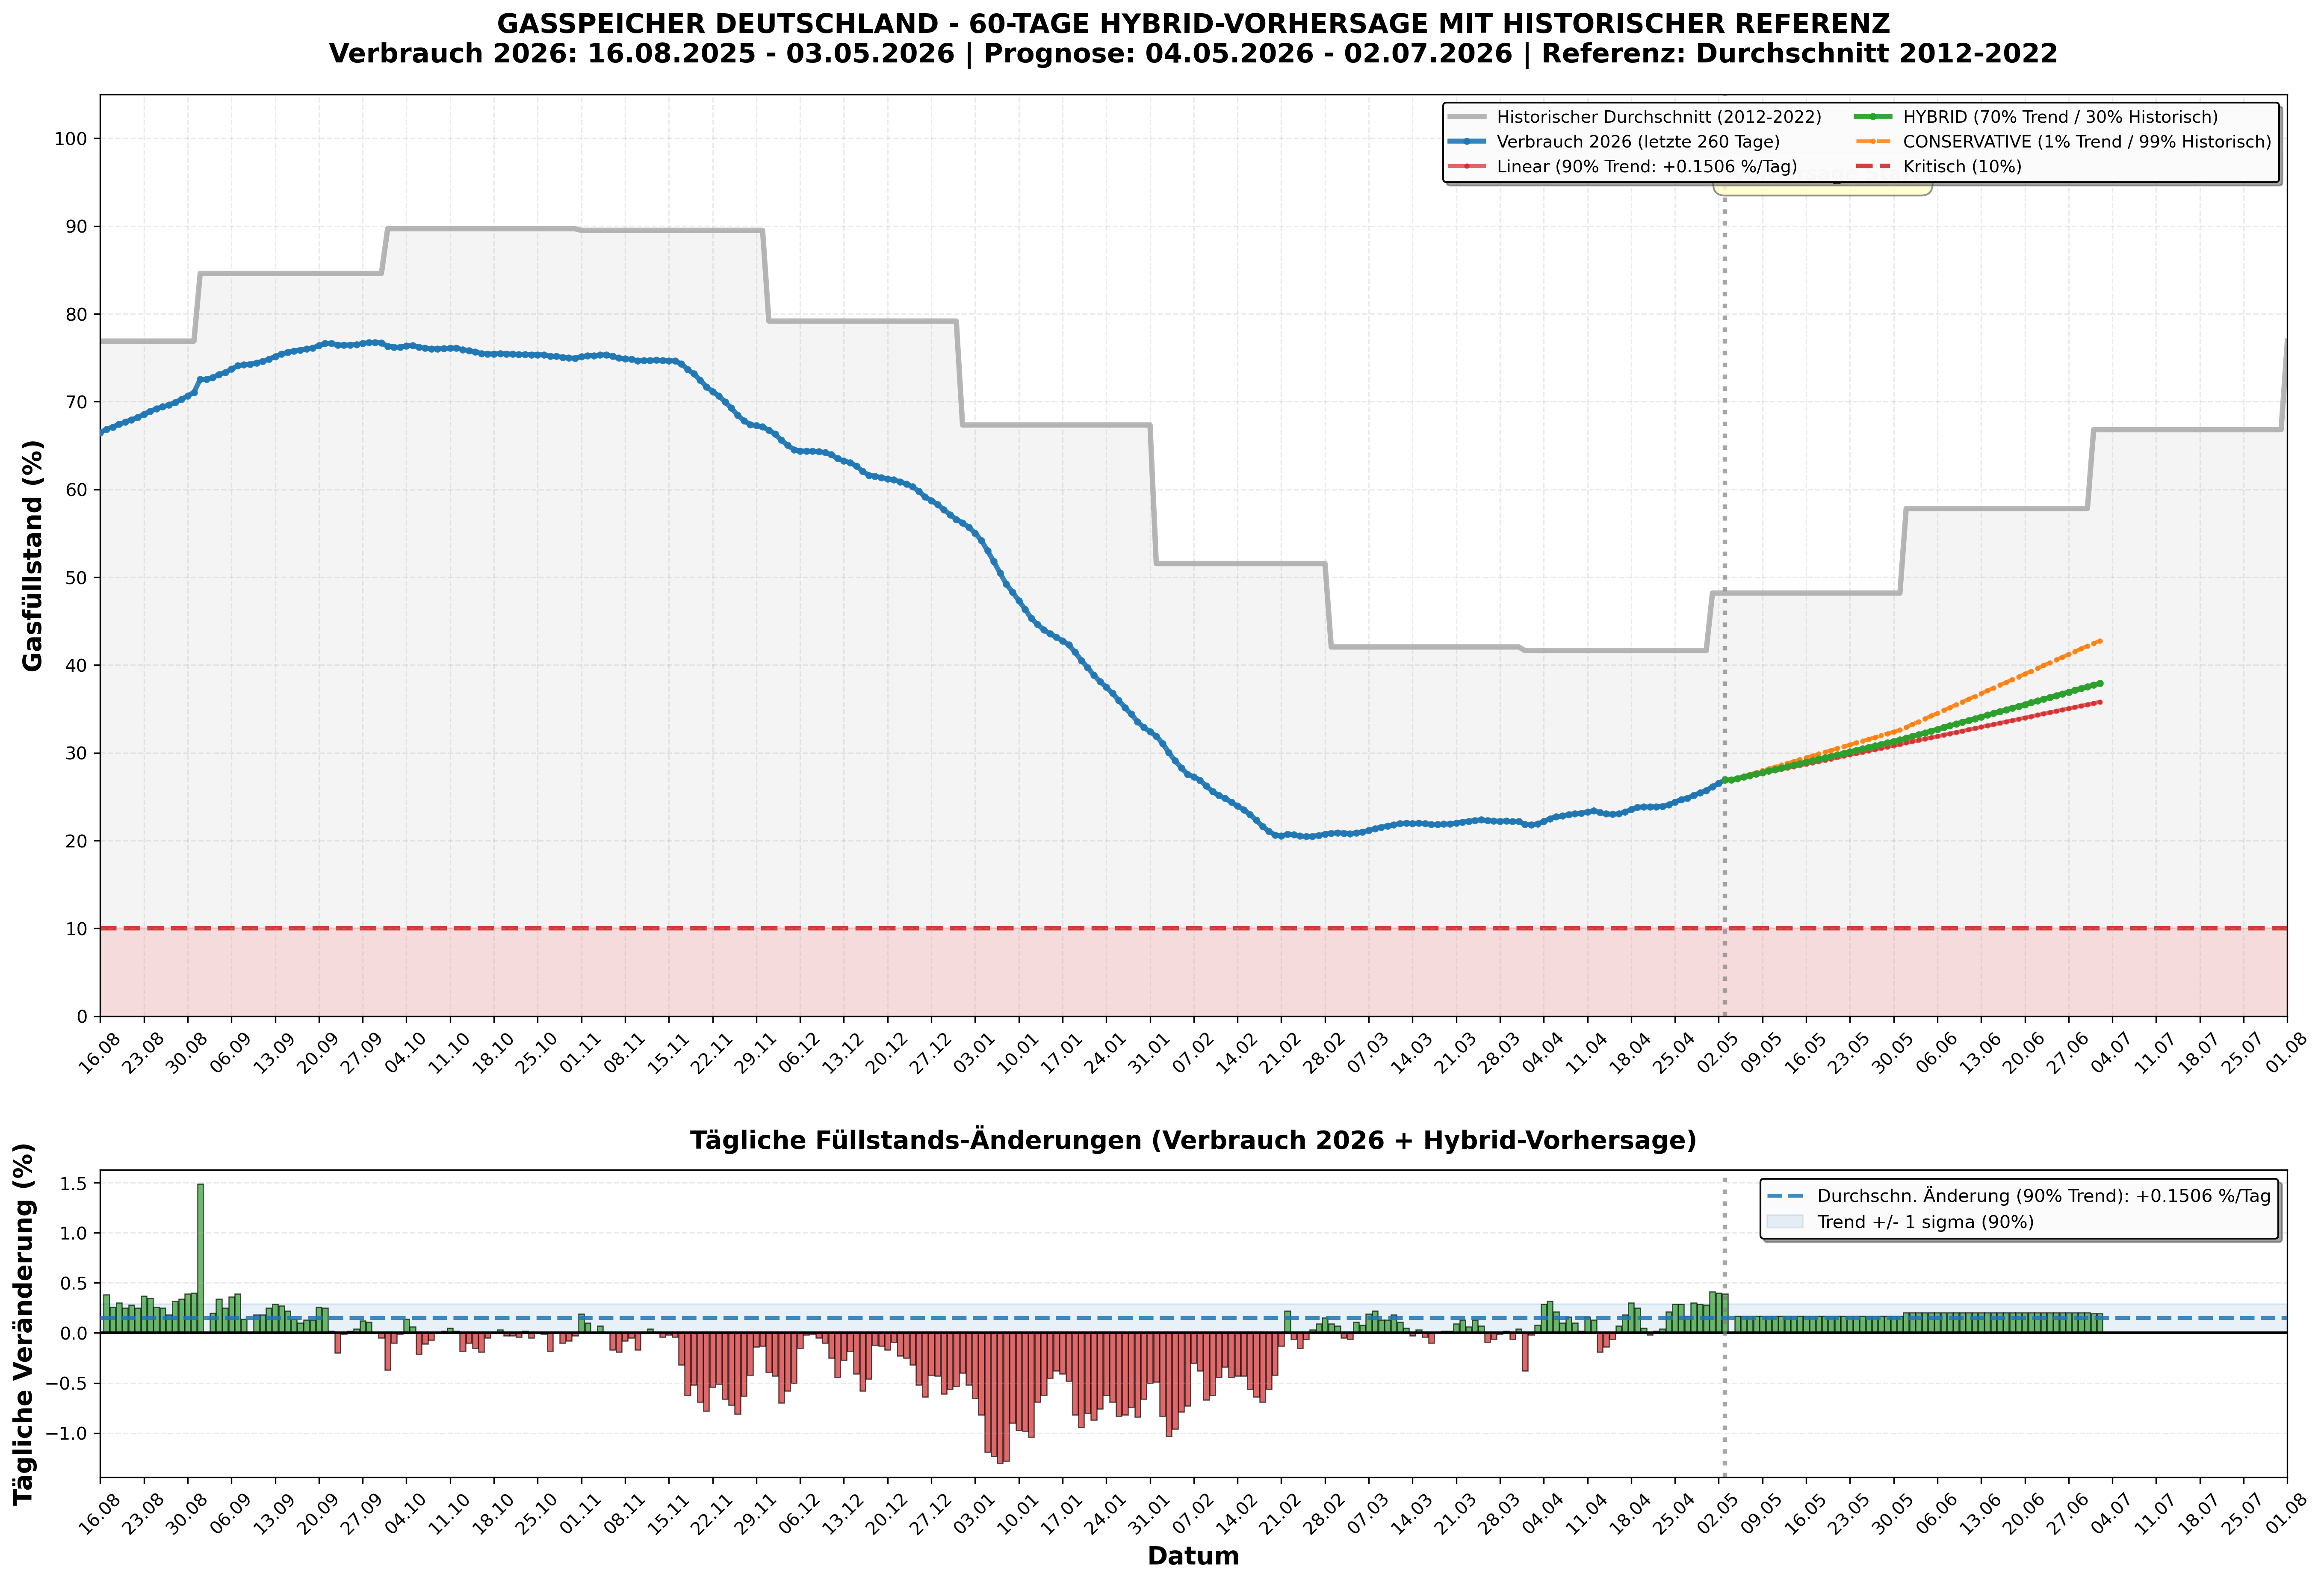2324x1582 pixels.
Task: Click the light blue sigma band legend patch
Action: (1785, 1222)
